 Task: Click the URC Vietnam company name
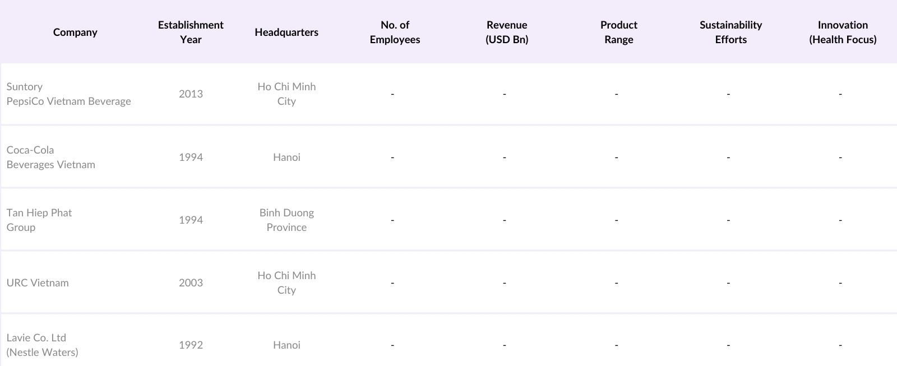click(x=38, y=283)
